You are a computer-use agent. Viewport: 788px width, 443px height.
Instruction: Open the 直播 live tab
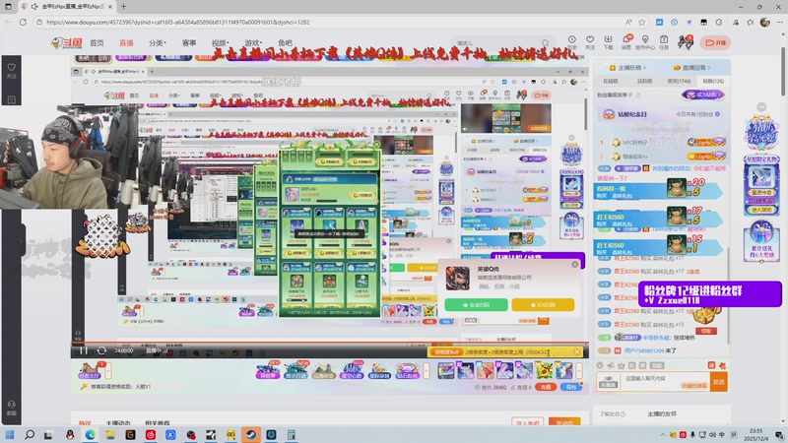coord(126,43)
